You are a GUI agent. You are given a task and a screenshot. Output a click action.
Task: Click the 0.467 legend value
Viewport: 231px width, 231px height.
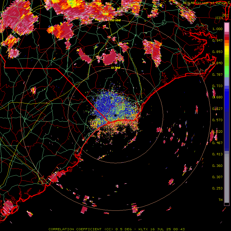pos(217,143)
